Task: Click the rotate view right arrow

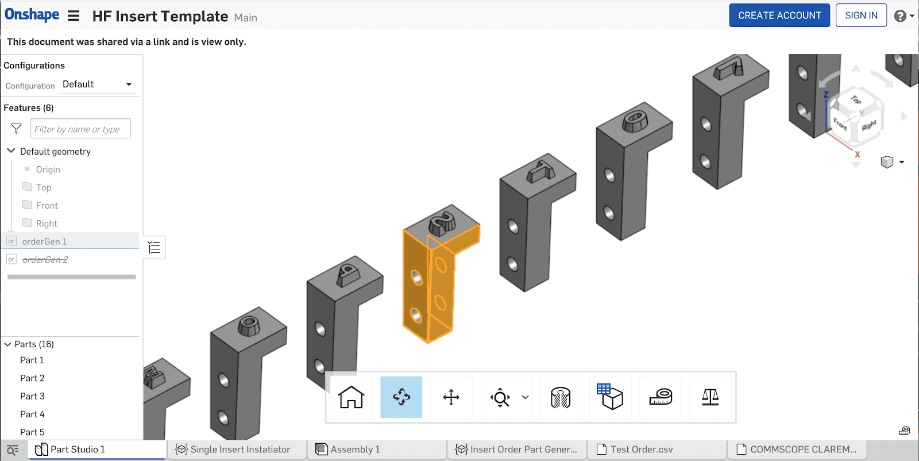Action: [904, 117]
